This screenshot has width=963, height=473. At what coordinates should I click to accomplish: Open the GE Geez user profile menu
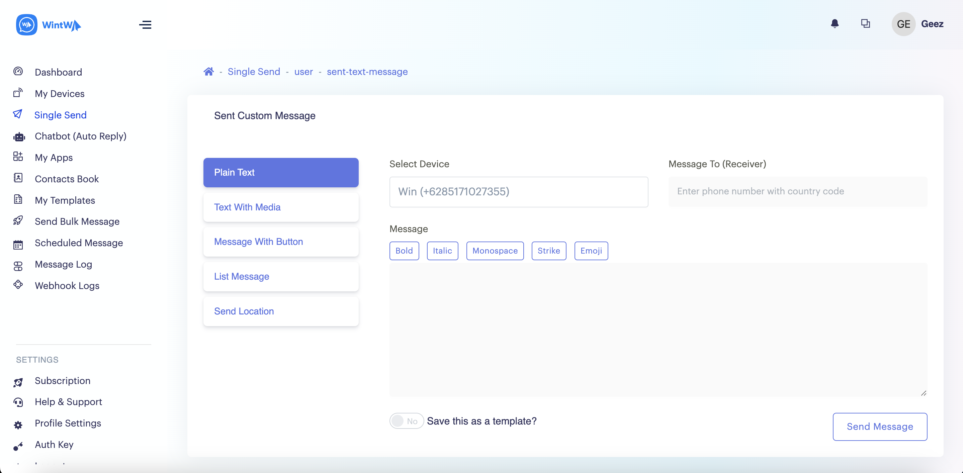click(917, 24)
